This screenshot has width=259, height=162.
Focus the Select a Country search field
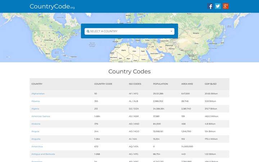click(x=129, y=31)
